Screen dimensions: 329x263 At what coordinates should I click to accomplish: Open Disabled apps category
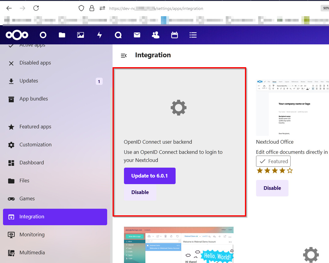click(35, 63)
